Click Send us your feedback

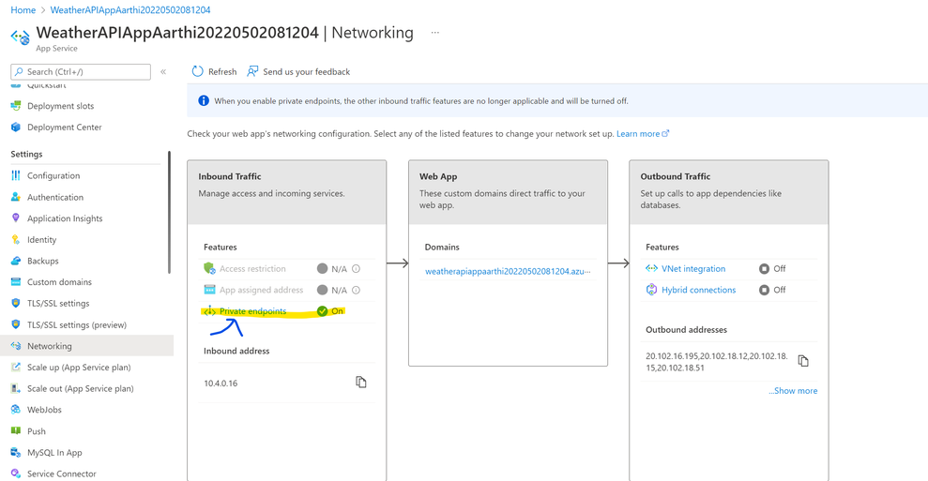307,71
